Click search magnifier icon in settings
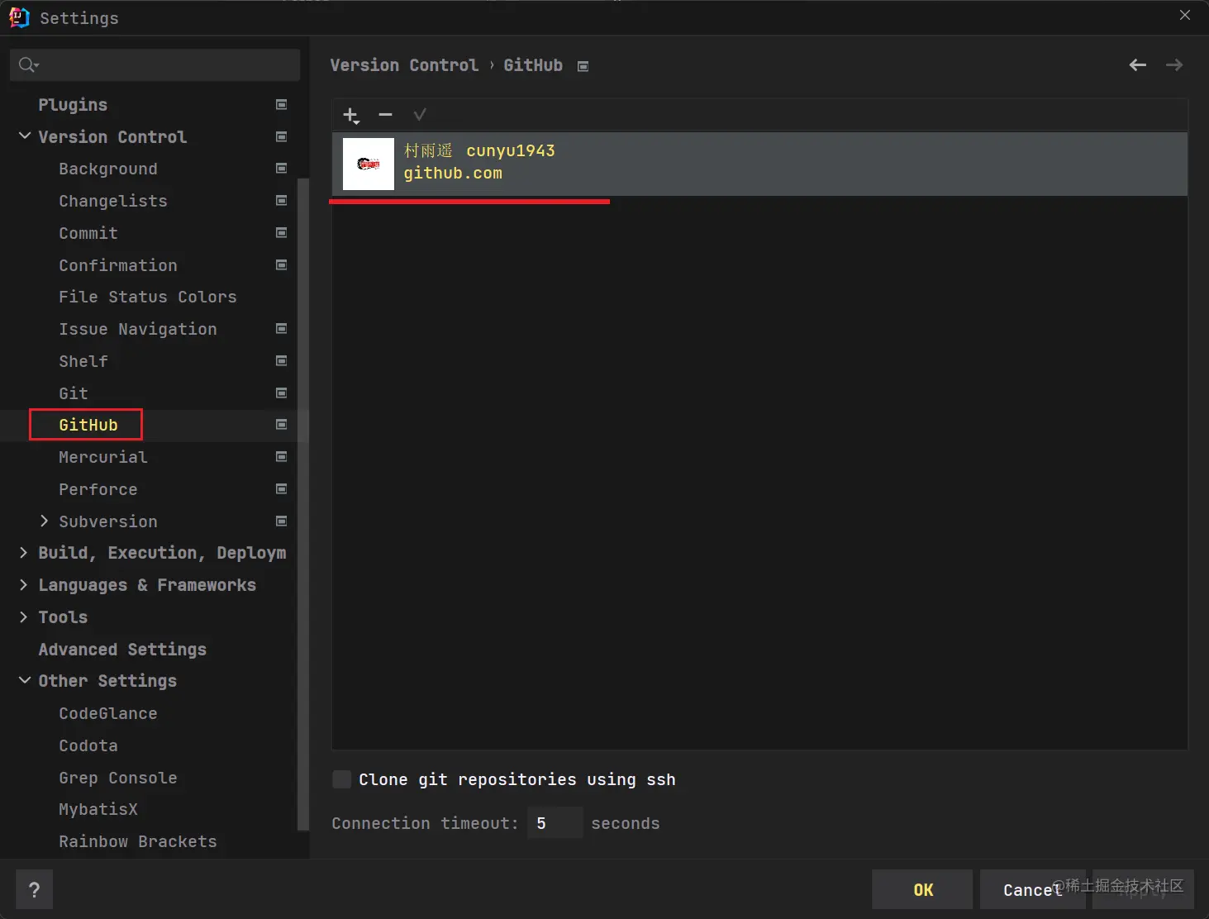1209x919 pixels. (28, 64)
